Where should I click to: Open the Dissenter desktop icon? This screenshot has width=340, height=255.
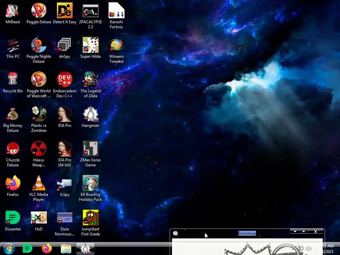13,220
